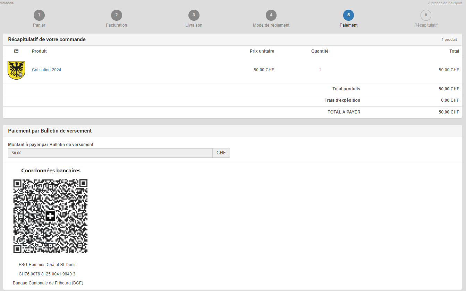Image resolution: width=466 pixels, height=291 pixels.
Task: Click the Panier step label
Action: (x=39, y=25)
